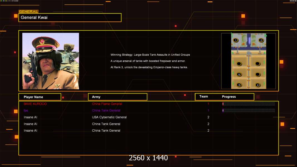This screenshot has width=297, height=167.
Task: Select start position 2 on the map
Action: coord(261,40)
